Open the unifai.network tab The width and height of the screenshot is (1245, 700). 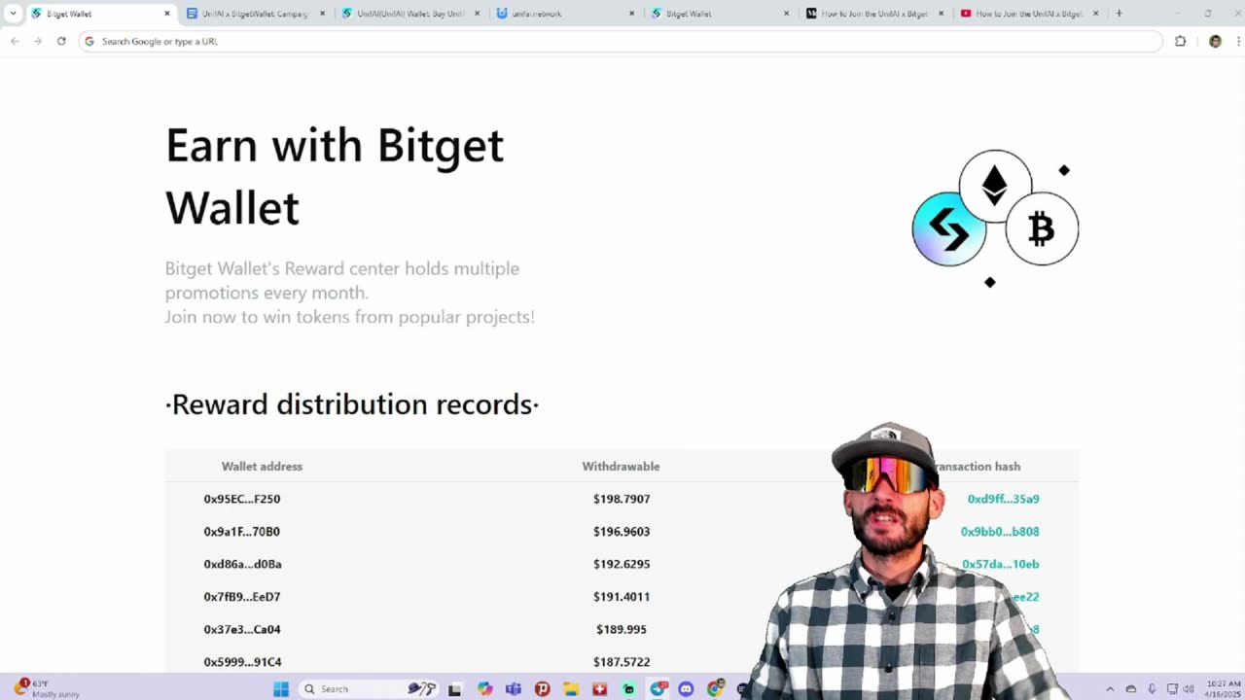pos(565,14)
